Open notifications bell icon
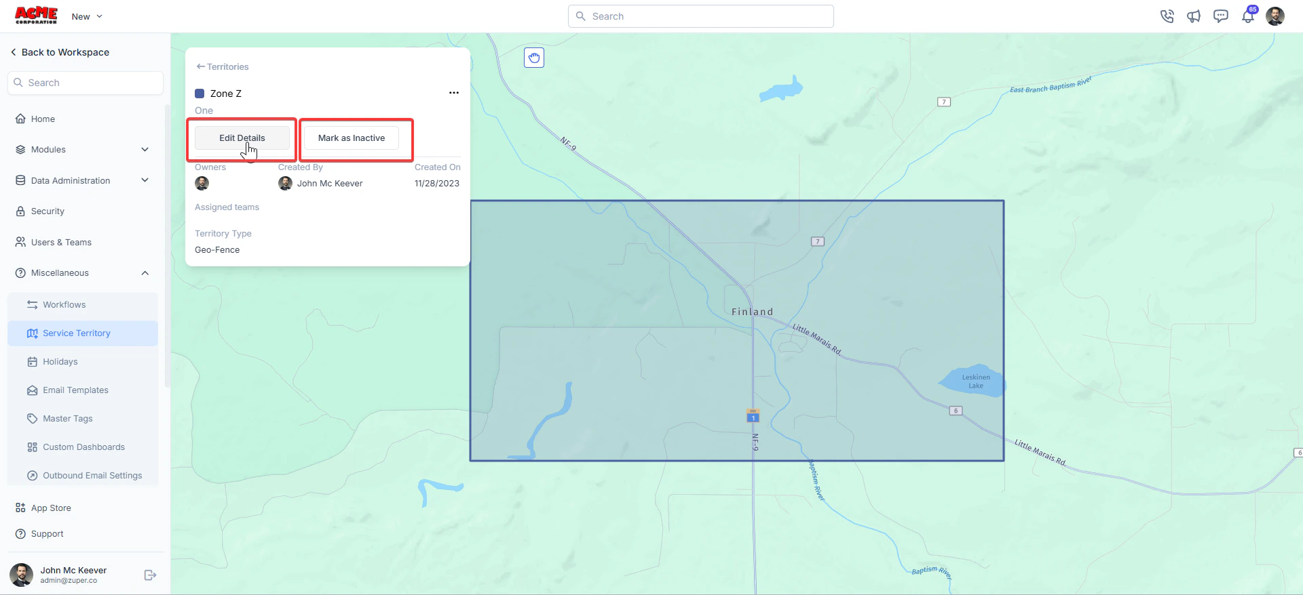The width and height of the screenshot is (1303, 595). click(1248, 16)
